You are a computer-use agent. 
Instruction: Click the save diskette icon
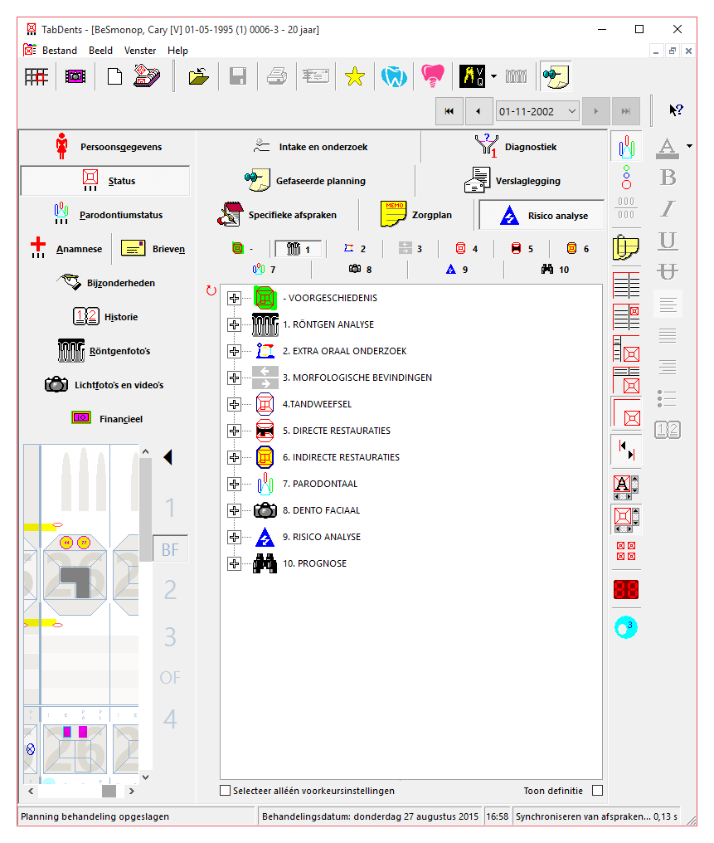(x=237, y=76)
